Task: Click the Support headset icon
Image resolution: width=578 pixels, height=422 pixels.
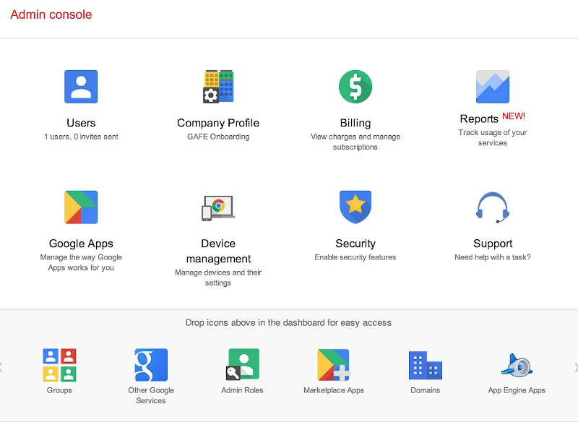Action: (x=493, y=207)
